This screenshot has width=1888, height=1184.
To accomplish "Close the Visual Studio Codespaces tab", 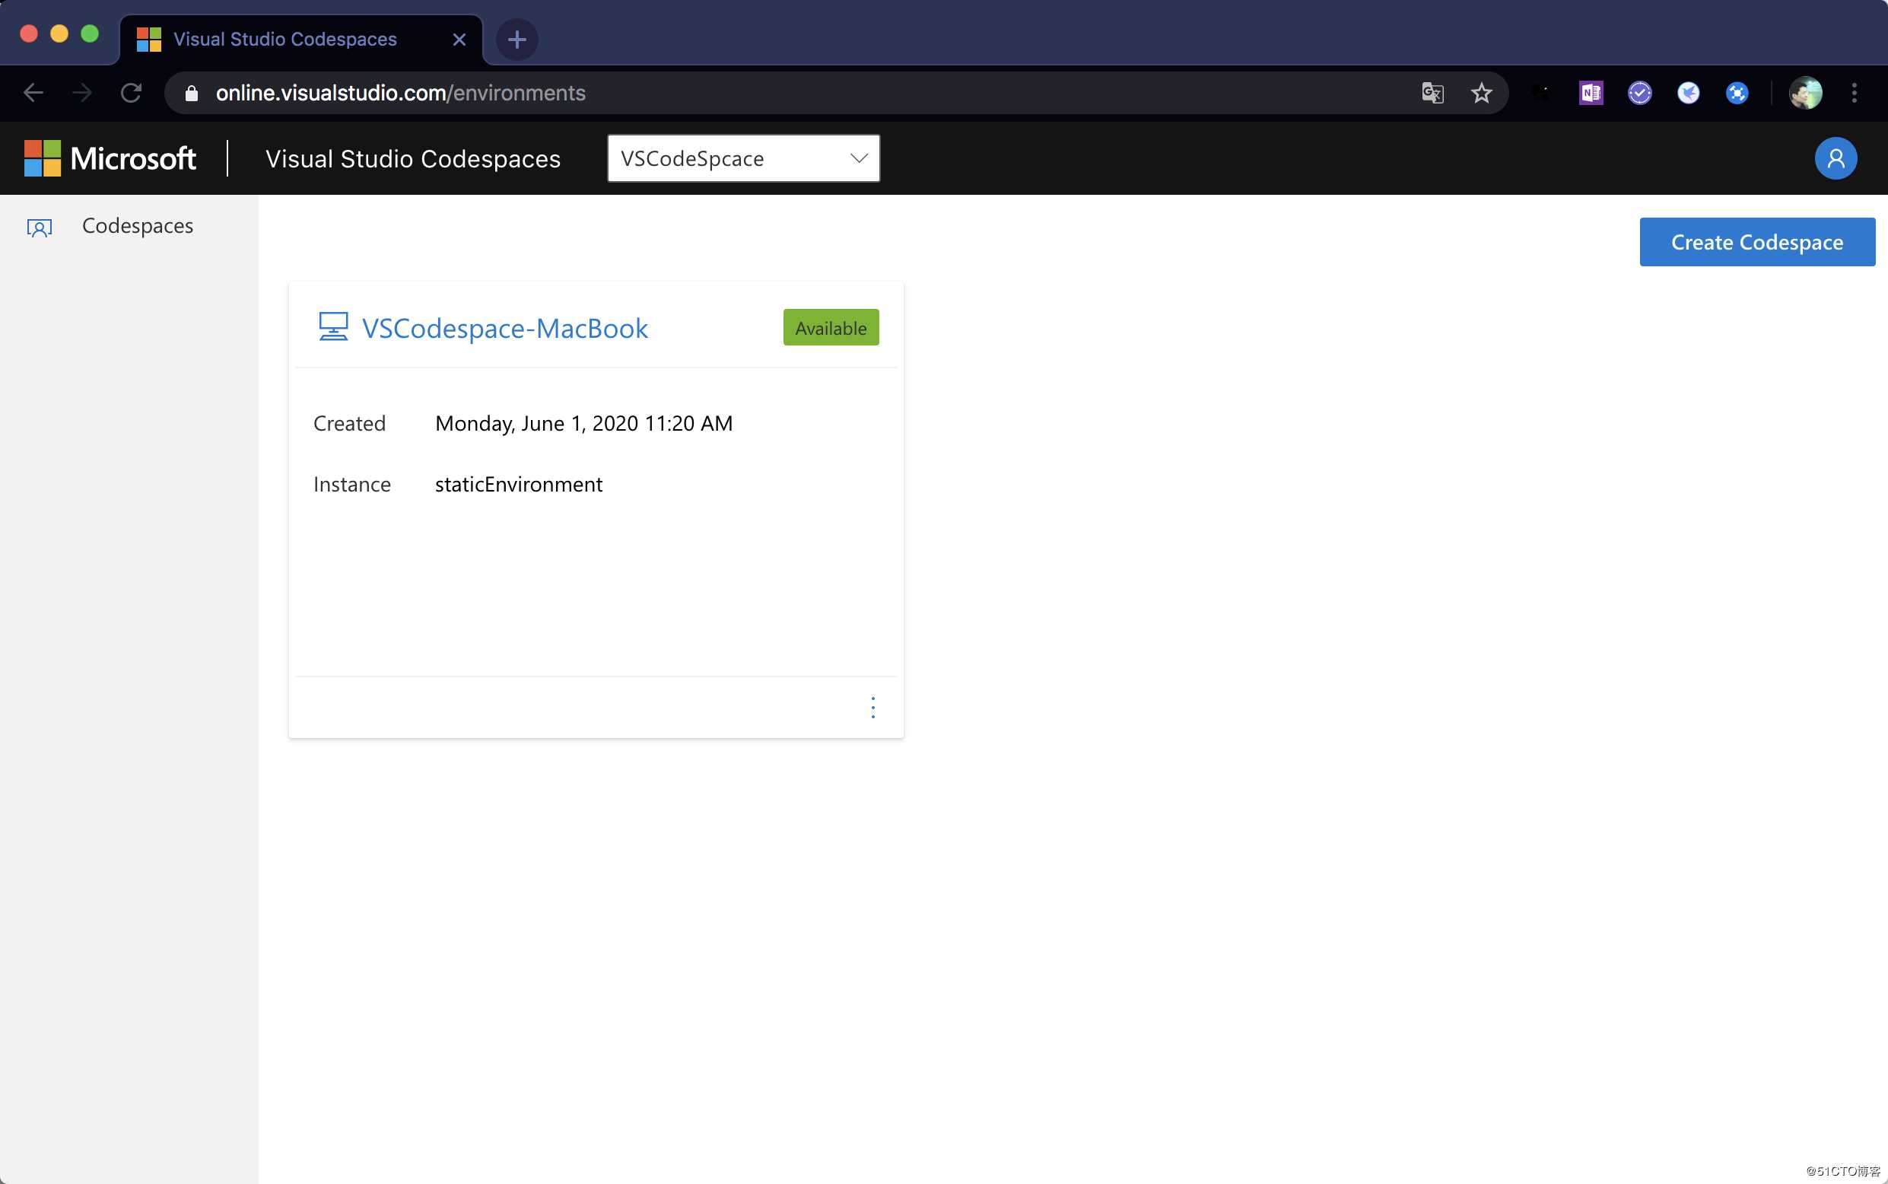I will pyautogui.click(x=459, y=39).
